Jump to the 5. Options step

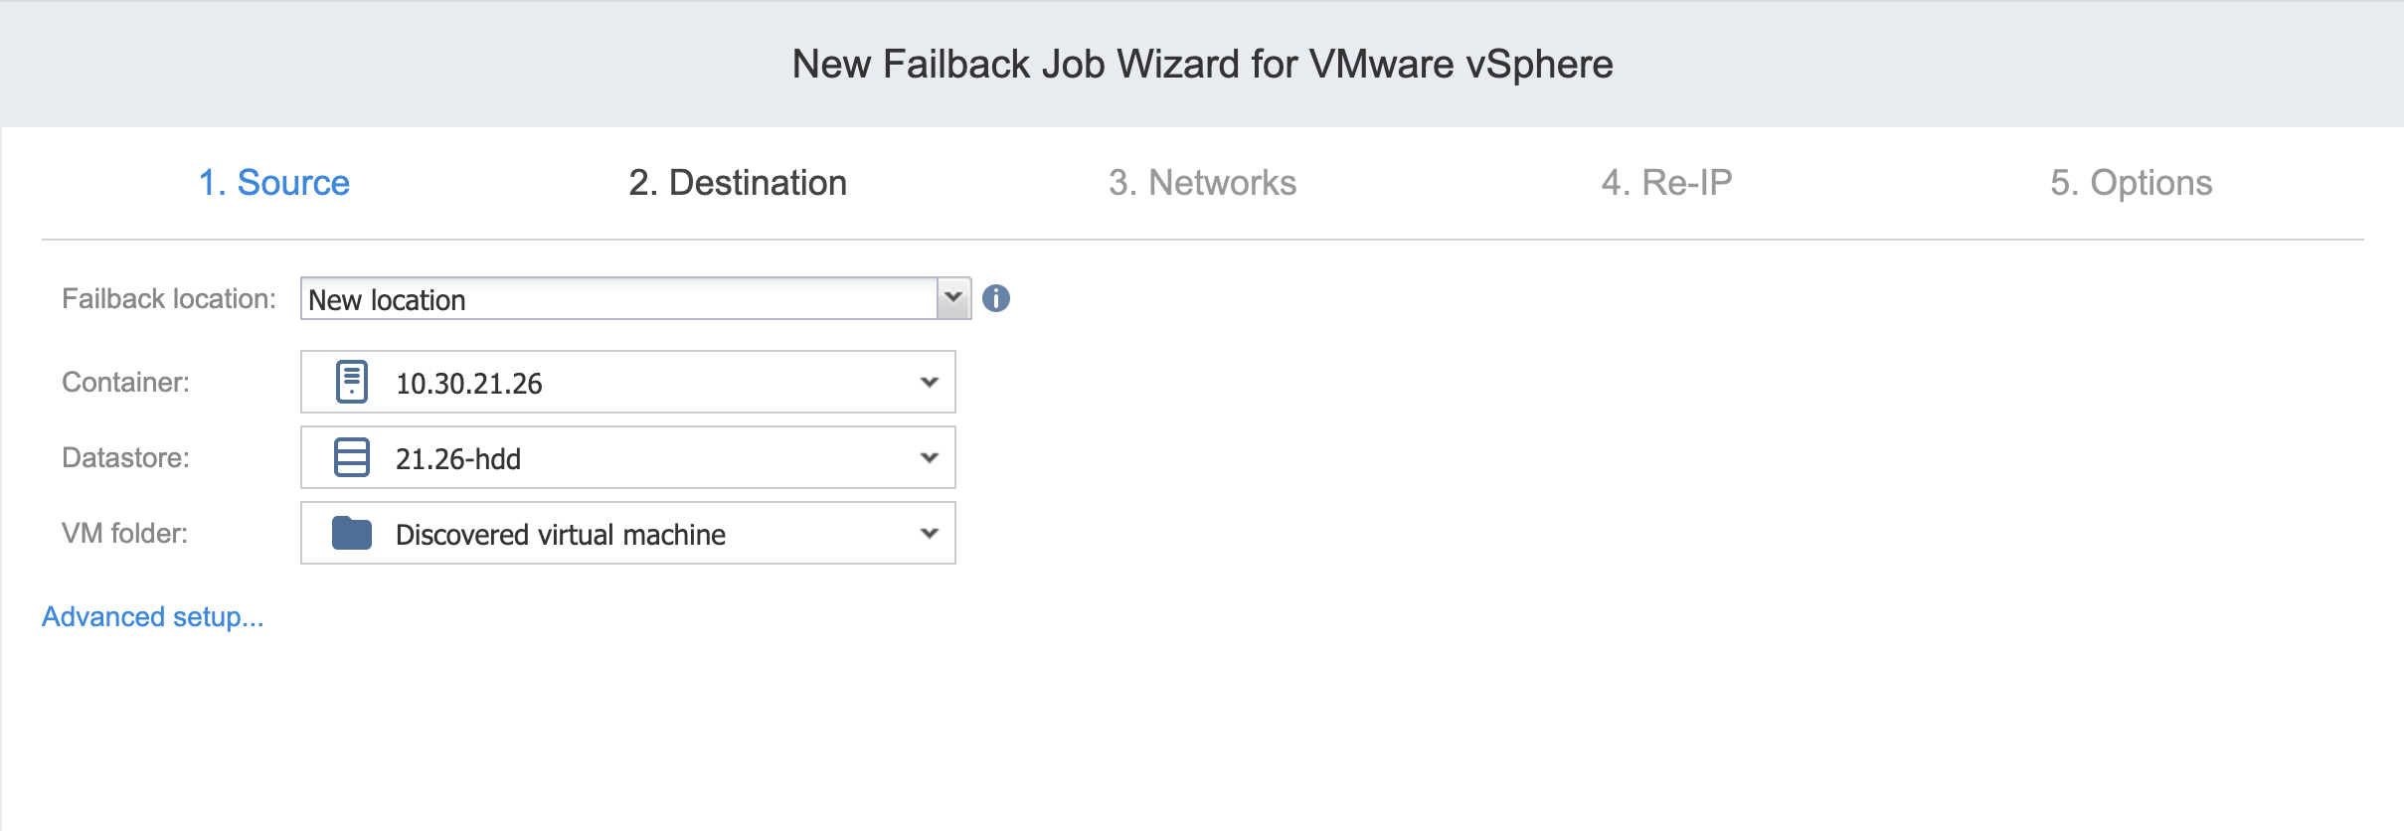[2131, 183]
